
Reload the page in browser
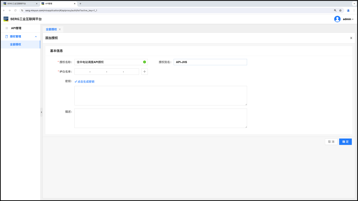(15, 10)
